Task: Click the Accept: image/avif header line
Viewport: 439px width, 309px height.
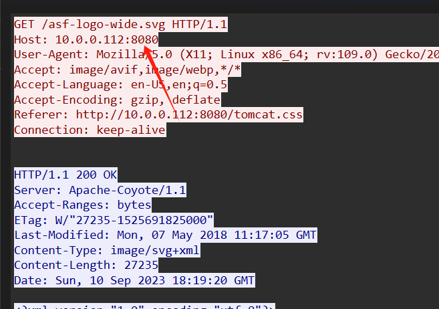Action: tap(128, 70)
